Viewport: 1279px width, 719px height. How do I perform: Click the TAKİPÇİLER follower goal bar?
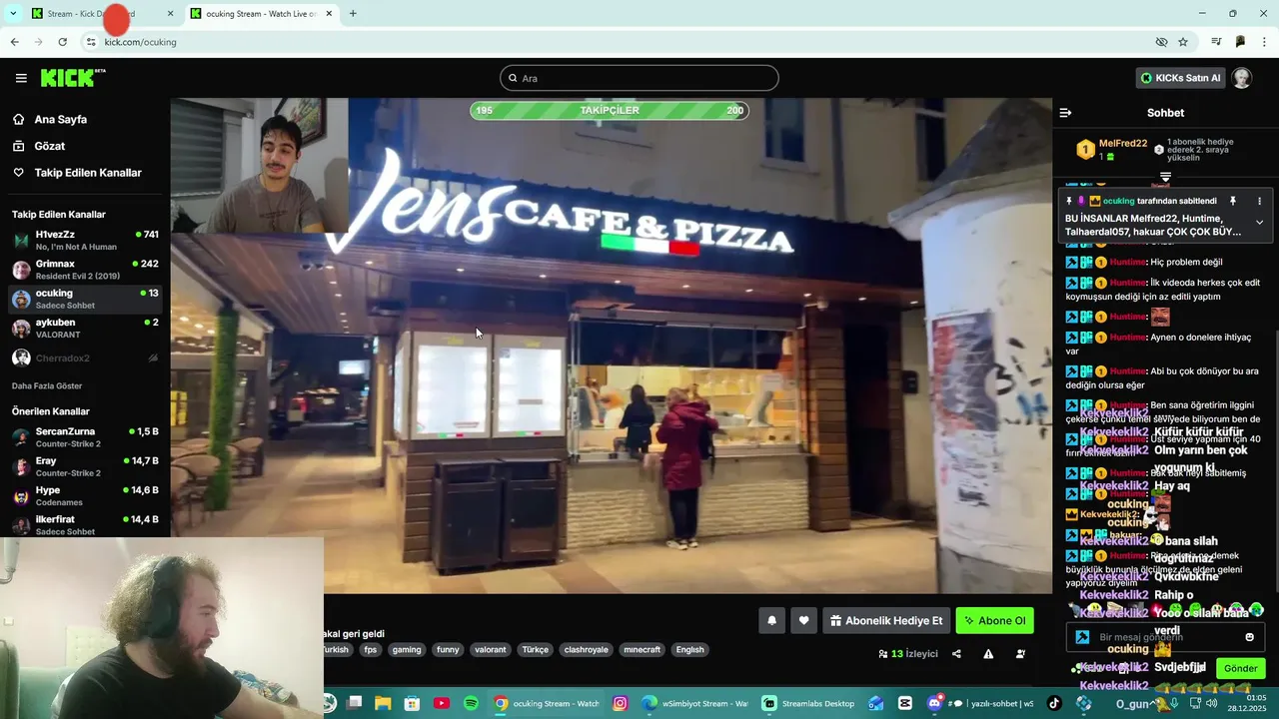click(610, 110)
